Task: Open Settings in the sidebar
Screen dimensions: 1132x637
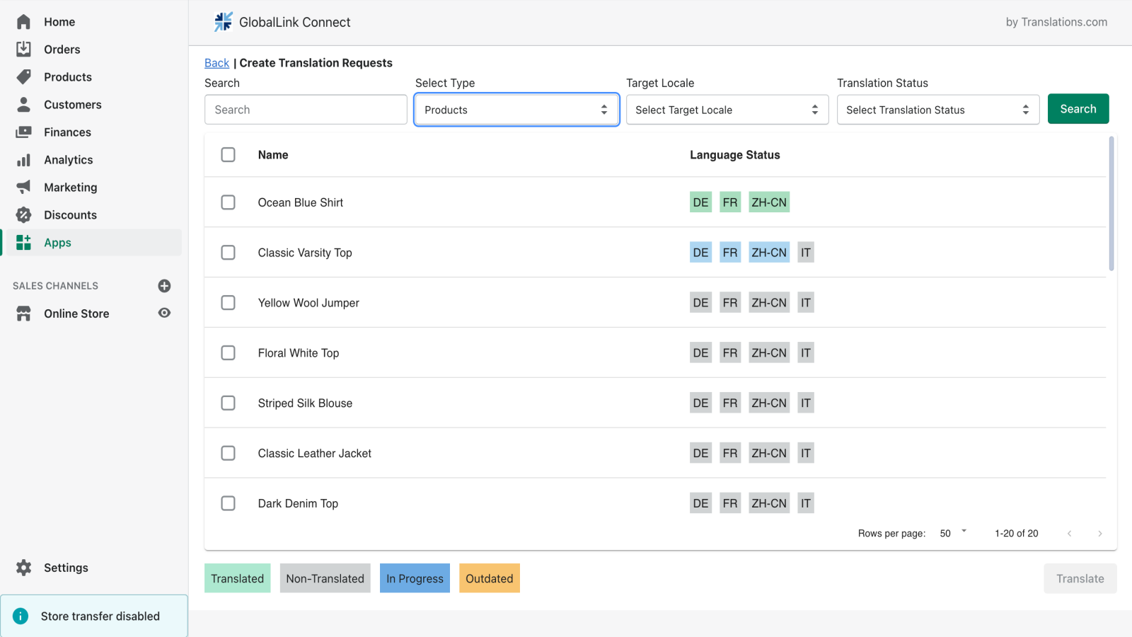Action: tap(66, 568)
